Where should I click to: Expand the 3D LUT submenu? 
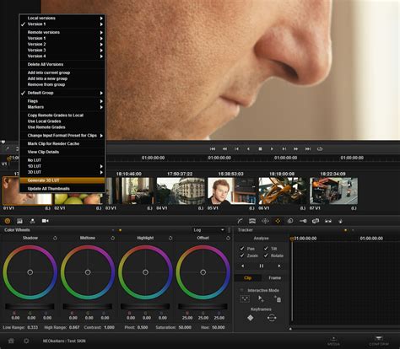[62, 172]
